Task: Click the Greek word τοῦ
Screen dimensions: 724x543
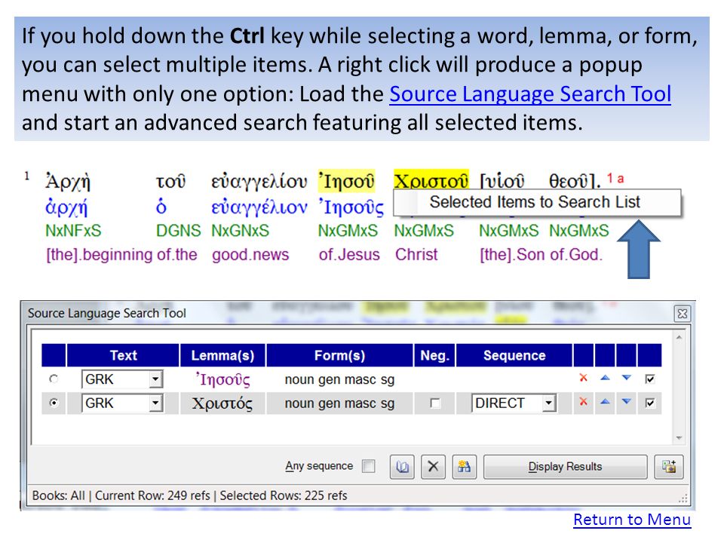Action: pyautogui.click(x=171, y=182)
